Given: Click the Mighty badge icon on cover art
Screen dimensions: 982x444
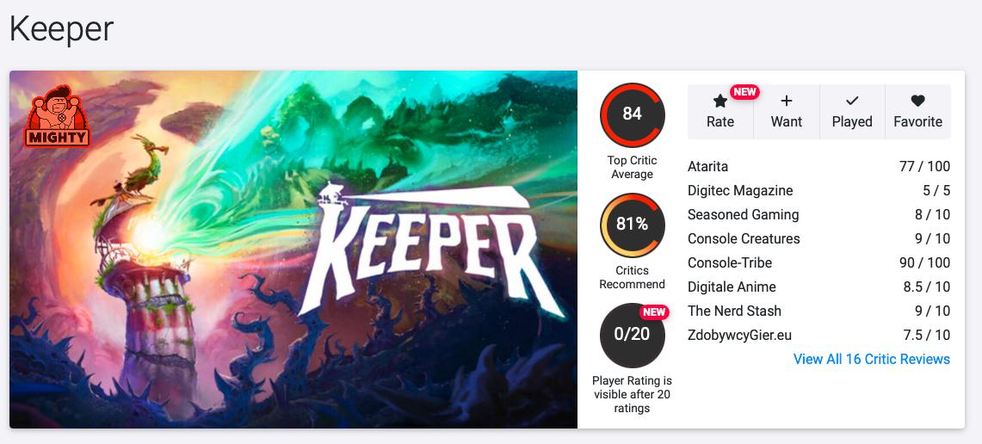Looking at the screenshot, I should pos(58,116).
